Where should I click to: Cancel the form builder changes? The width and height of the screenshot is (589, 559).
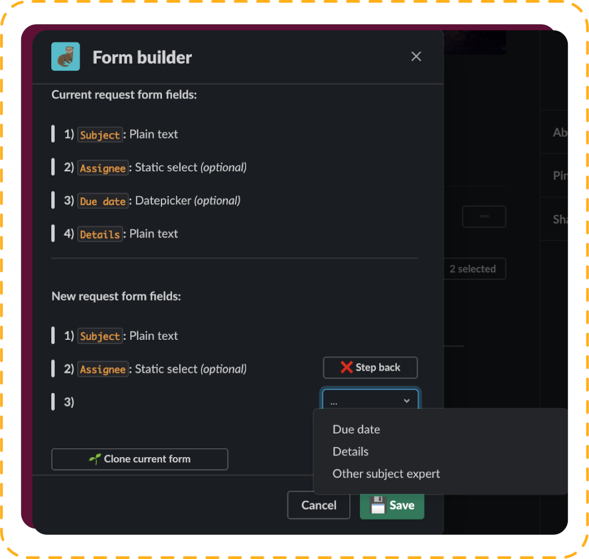(x=319, y=505)
